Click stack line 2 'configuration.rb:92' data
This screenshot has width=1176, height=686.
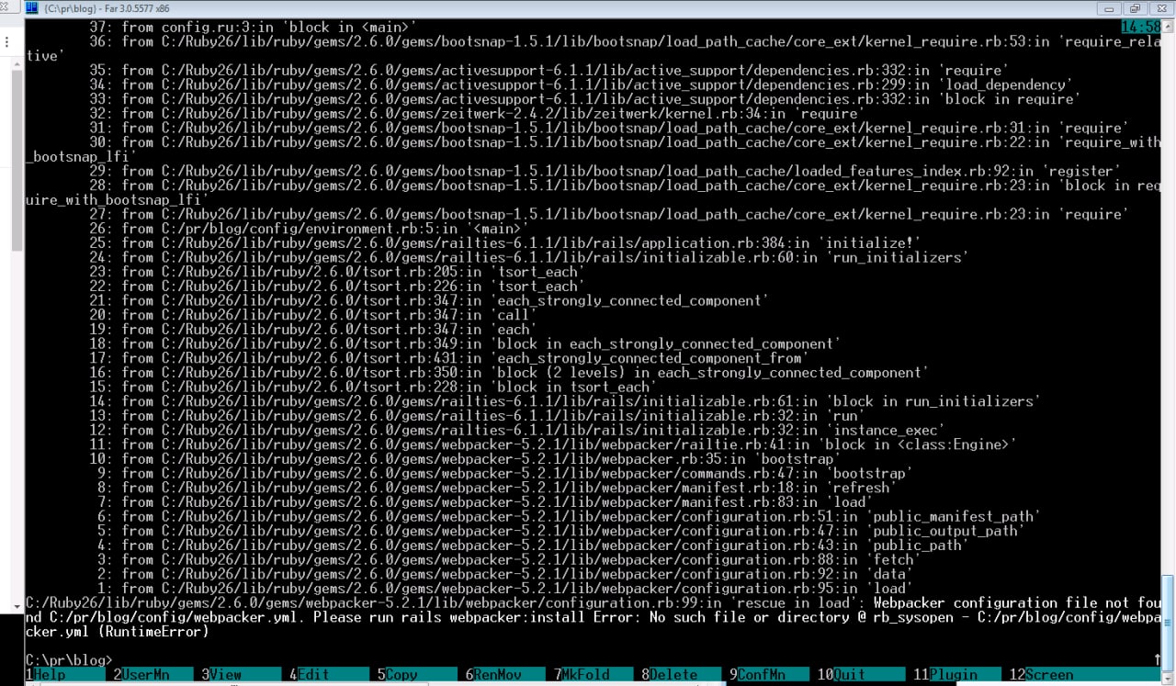point(504,574)
